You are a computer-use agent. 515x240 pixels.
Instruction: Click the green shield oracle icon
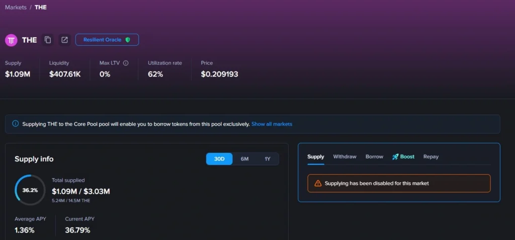(128, 40)
